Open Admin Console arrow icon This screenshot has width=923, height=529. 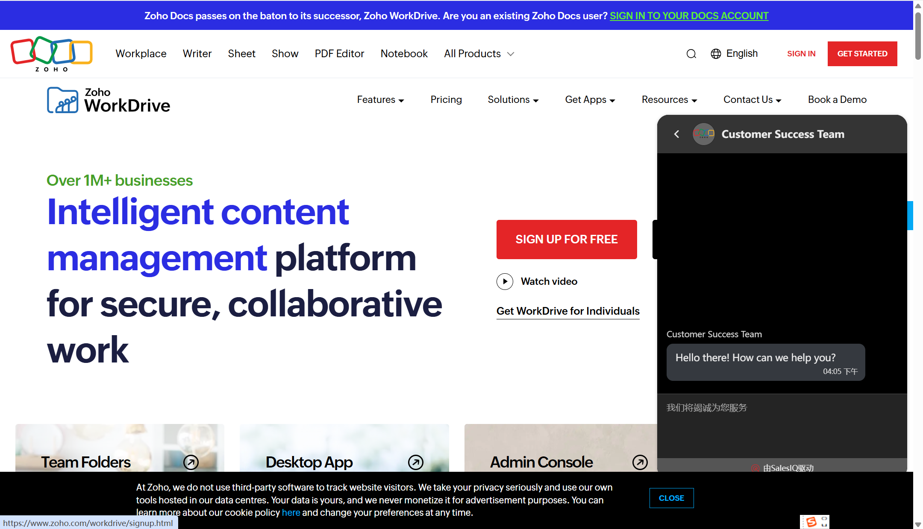coord(640,462)
